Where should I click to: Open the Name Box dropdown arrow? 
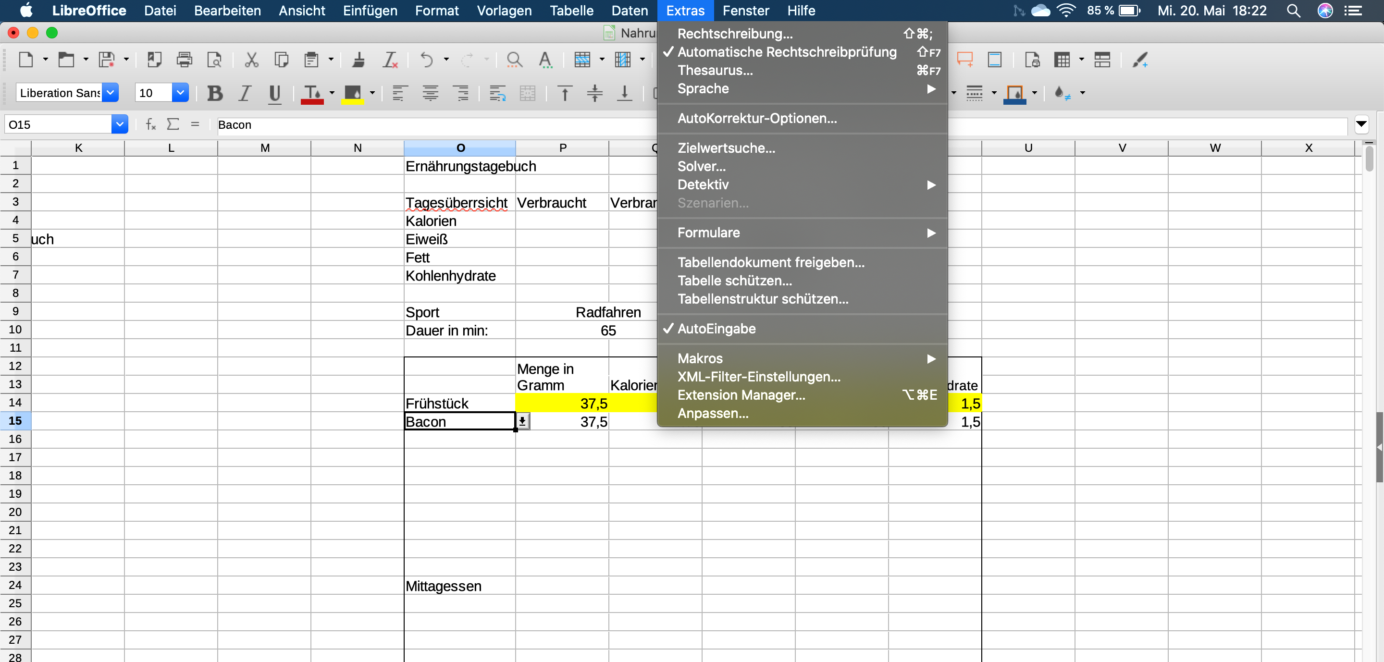[x=120, y=124]
